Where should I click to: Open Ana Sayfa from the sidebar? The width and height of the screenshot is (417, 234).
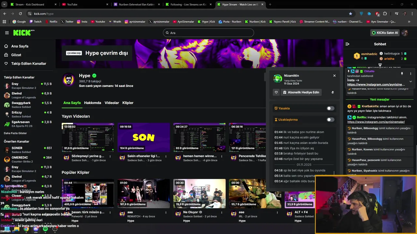point(20,46)
